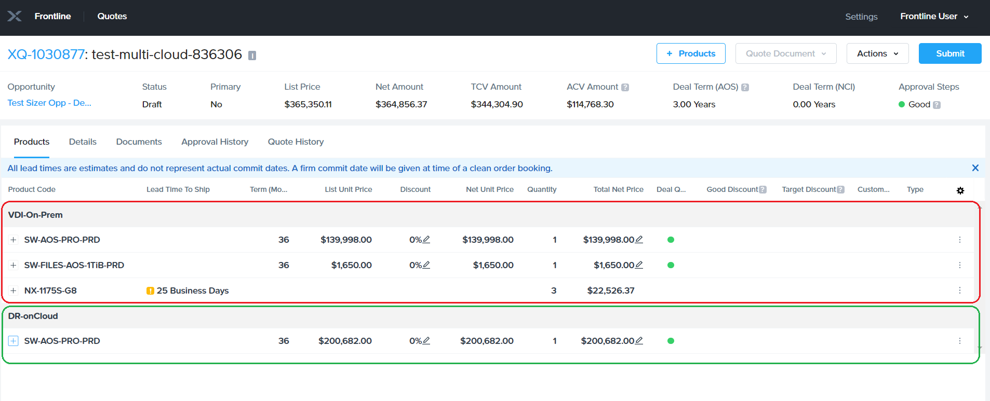
Task: Click the info icon beside quote name
Action: 252,56
